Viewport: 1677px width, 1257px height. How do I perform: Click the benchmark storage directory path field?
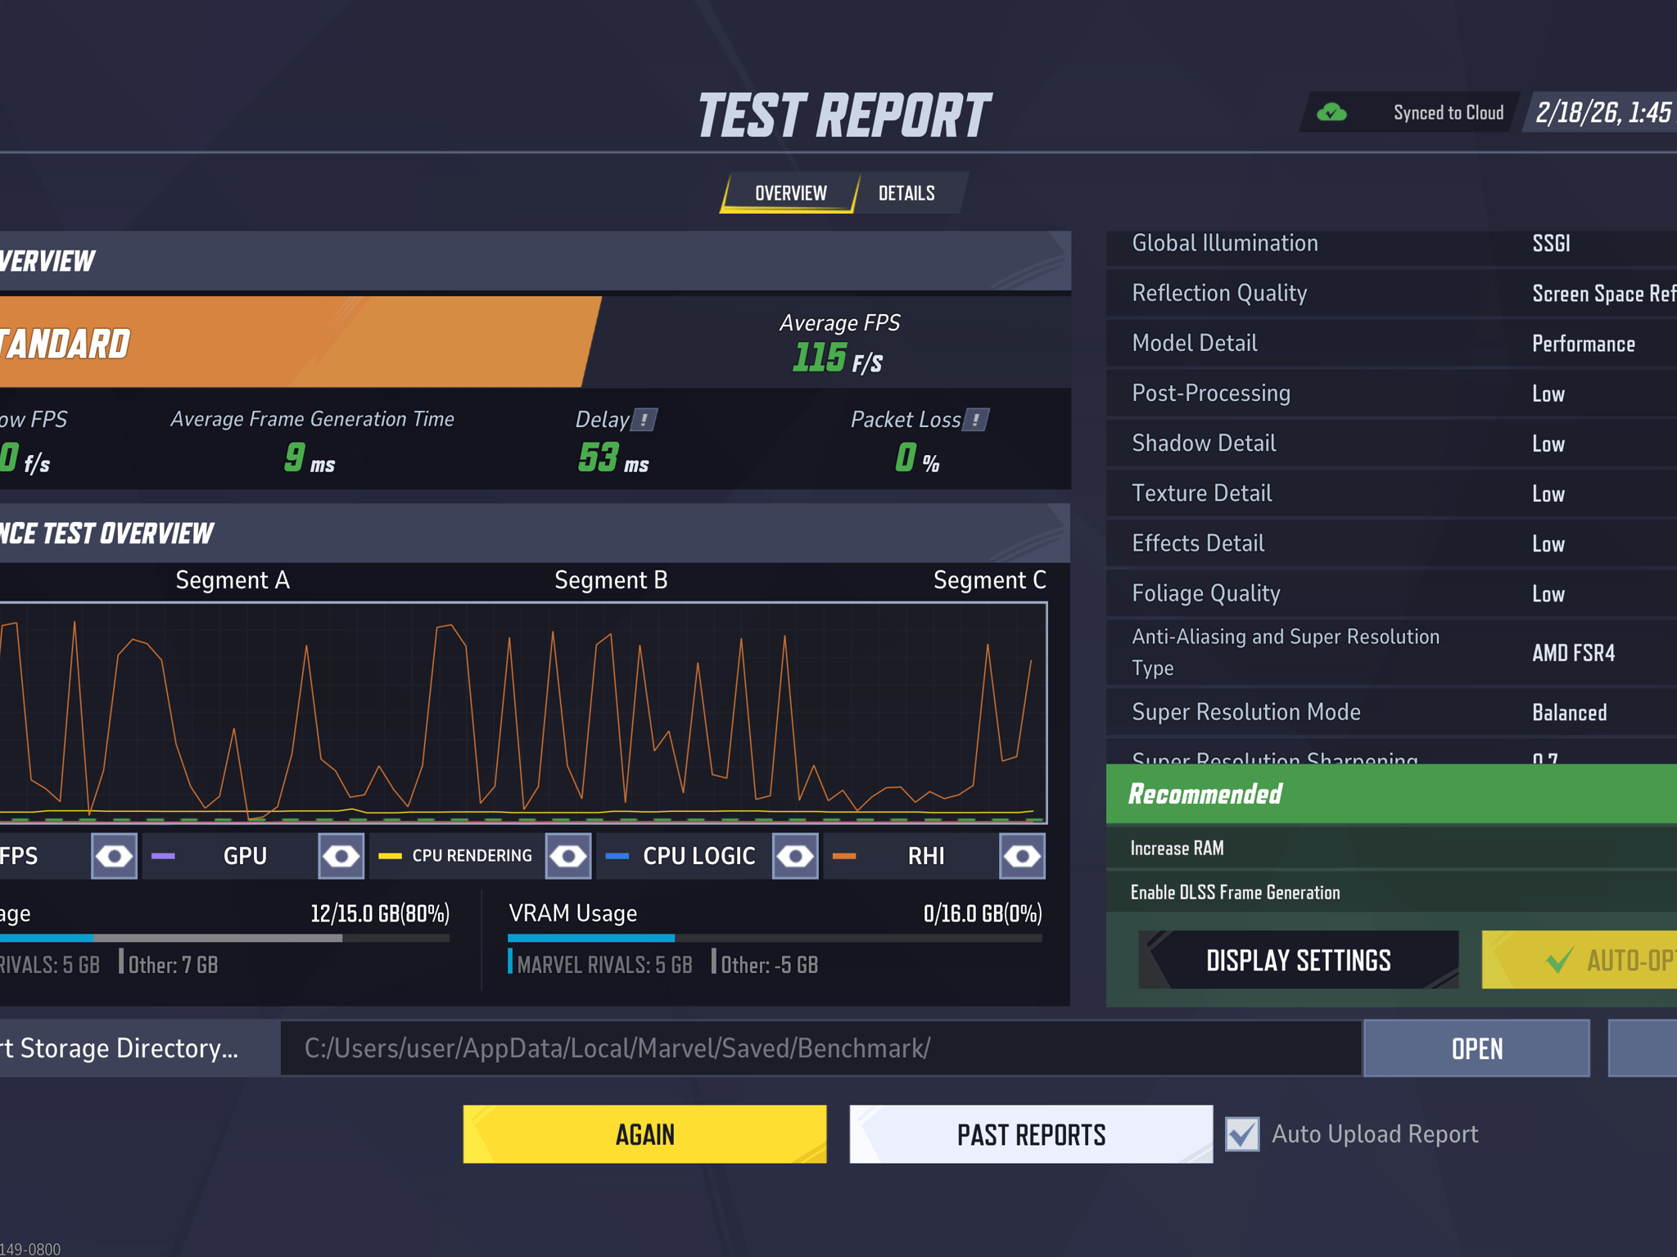[x=820, y=1048]
